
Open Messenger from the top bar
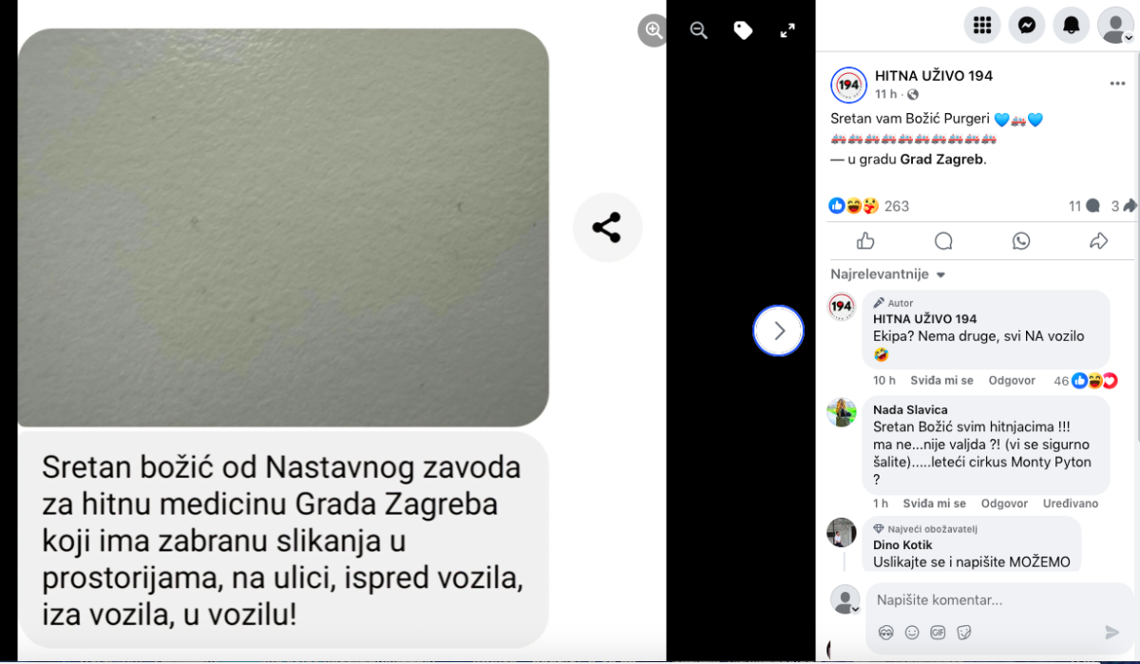click(x=1027, y=26)
